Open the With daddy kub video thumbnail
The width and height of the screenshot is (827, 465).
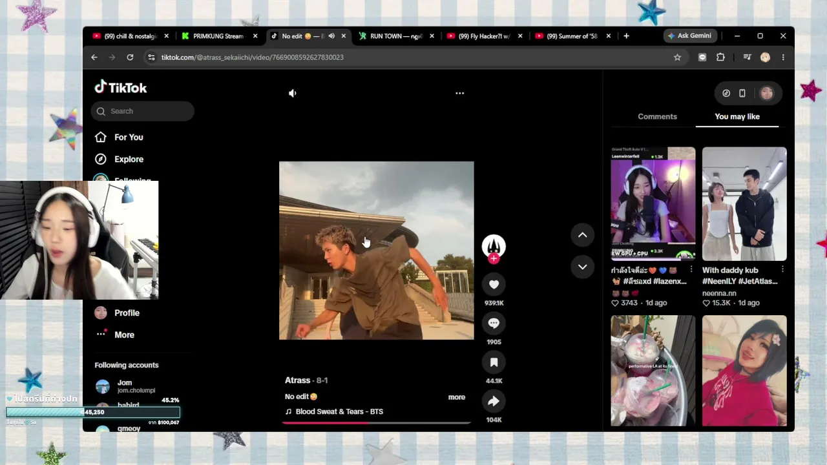(x=744, y=203)
